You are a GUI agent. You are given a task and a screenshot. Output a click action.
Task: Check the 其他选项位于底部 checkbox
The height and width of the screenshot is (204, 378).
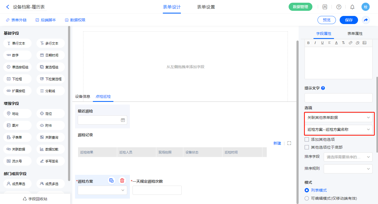[x=307, y=147]
